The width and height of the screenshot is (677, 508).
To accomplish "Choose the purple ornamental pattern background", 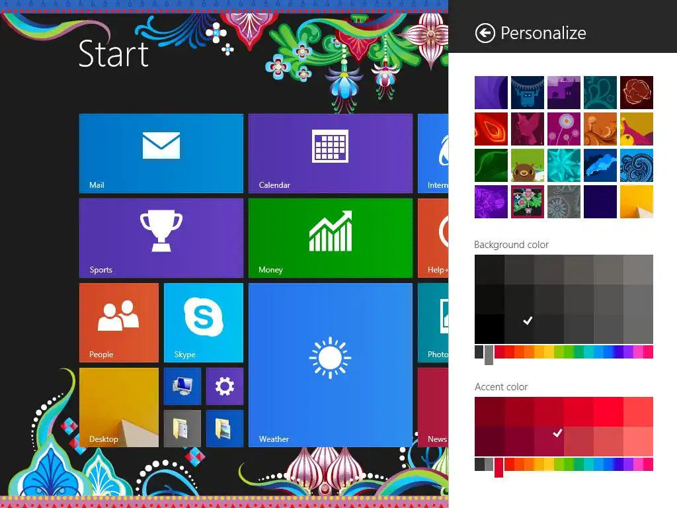I will [x=491, y=202].
